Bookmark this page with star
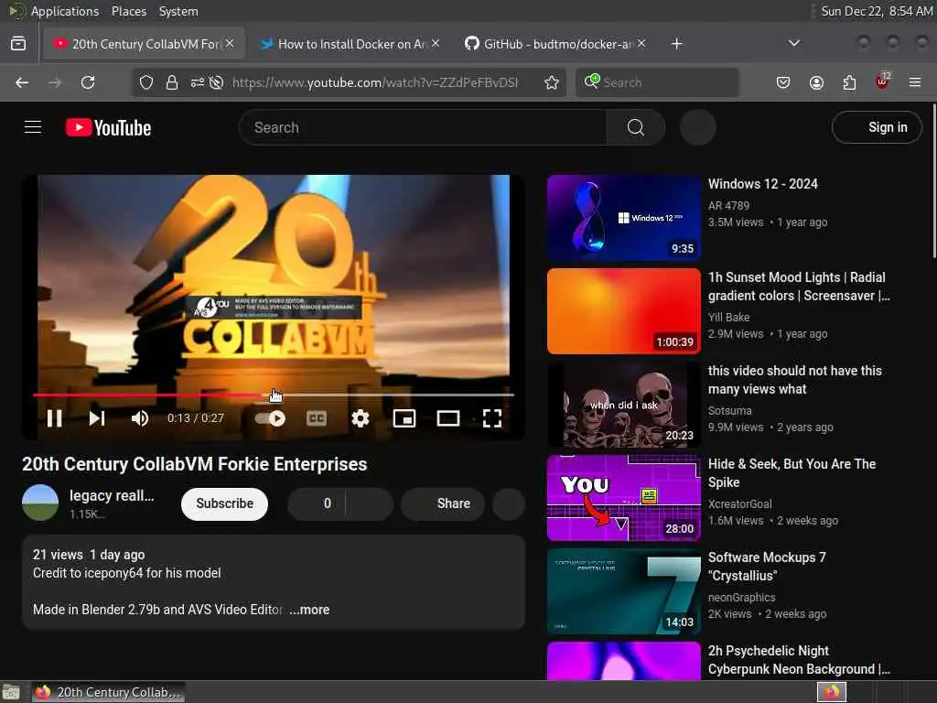 (x=552, y=82)
